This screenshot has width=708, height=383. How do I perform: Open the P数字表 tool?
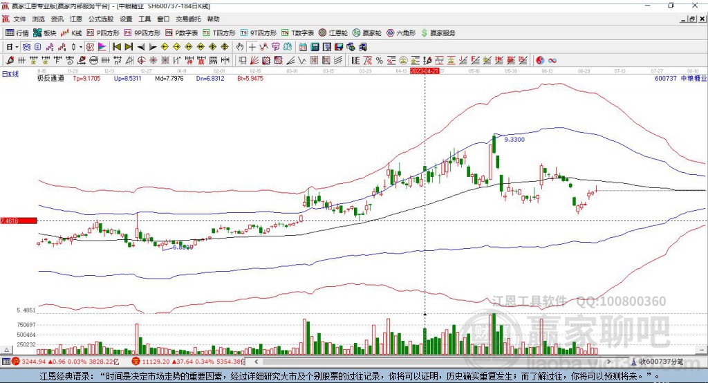(x=182, y=33)
